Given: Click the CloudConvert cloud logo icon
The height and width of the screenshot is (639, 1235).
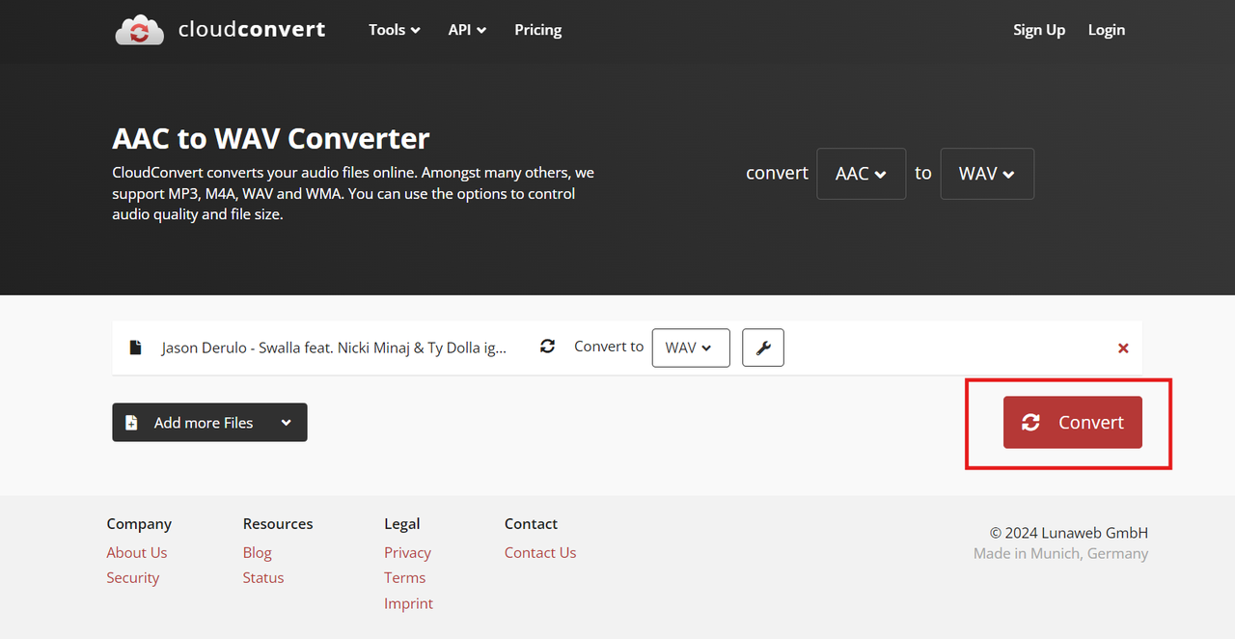Looking at the screenshot, I should (140, 30).
